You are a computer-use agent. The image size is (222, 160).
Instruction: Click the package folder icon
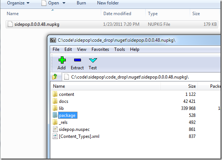click(x=55, y=115)
